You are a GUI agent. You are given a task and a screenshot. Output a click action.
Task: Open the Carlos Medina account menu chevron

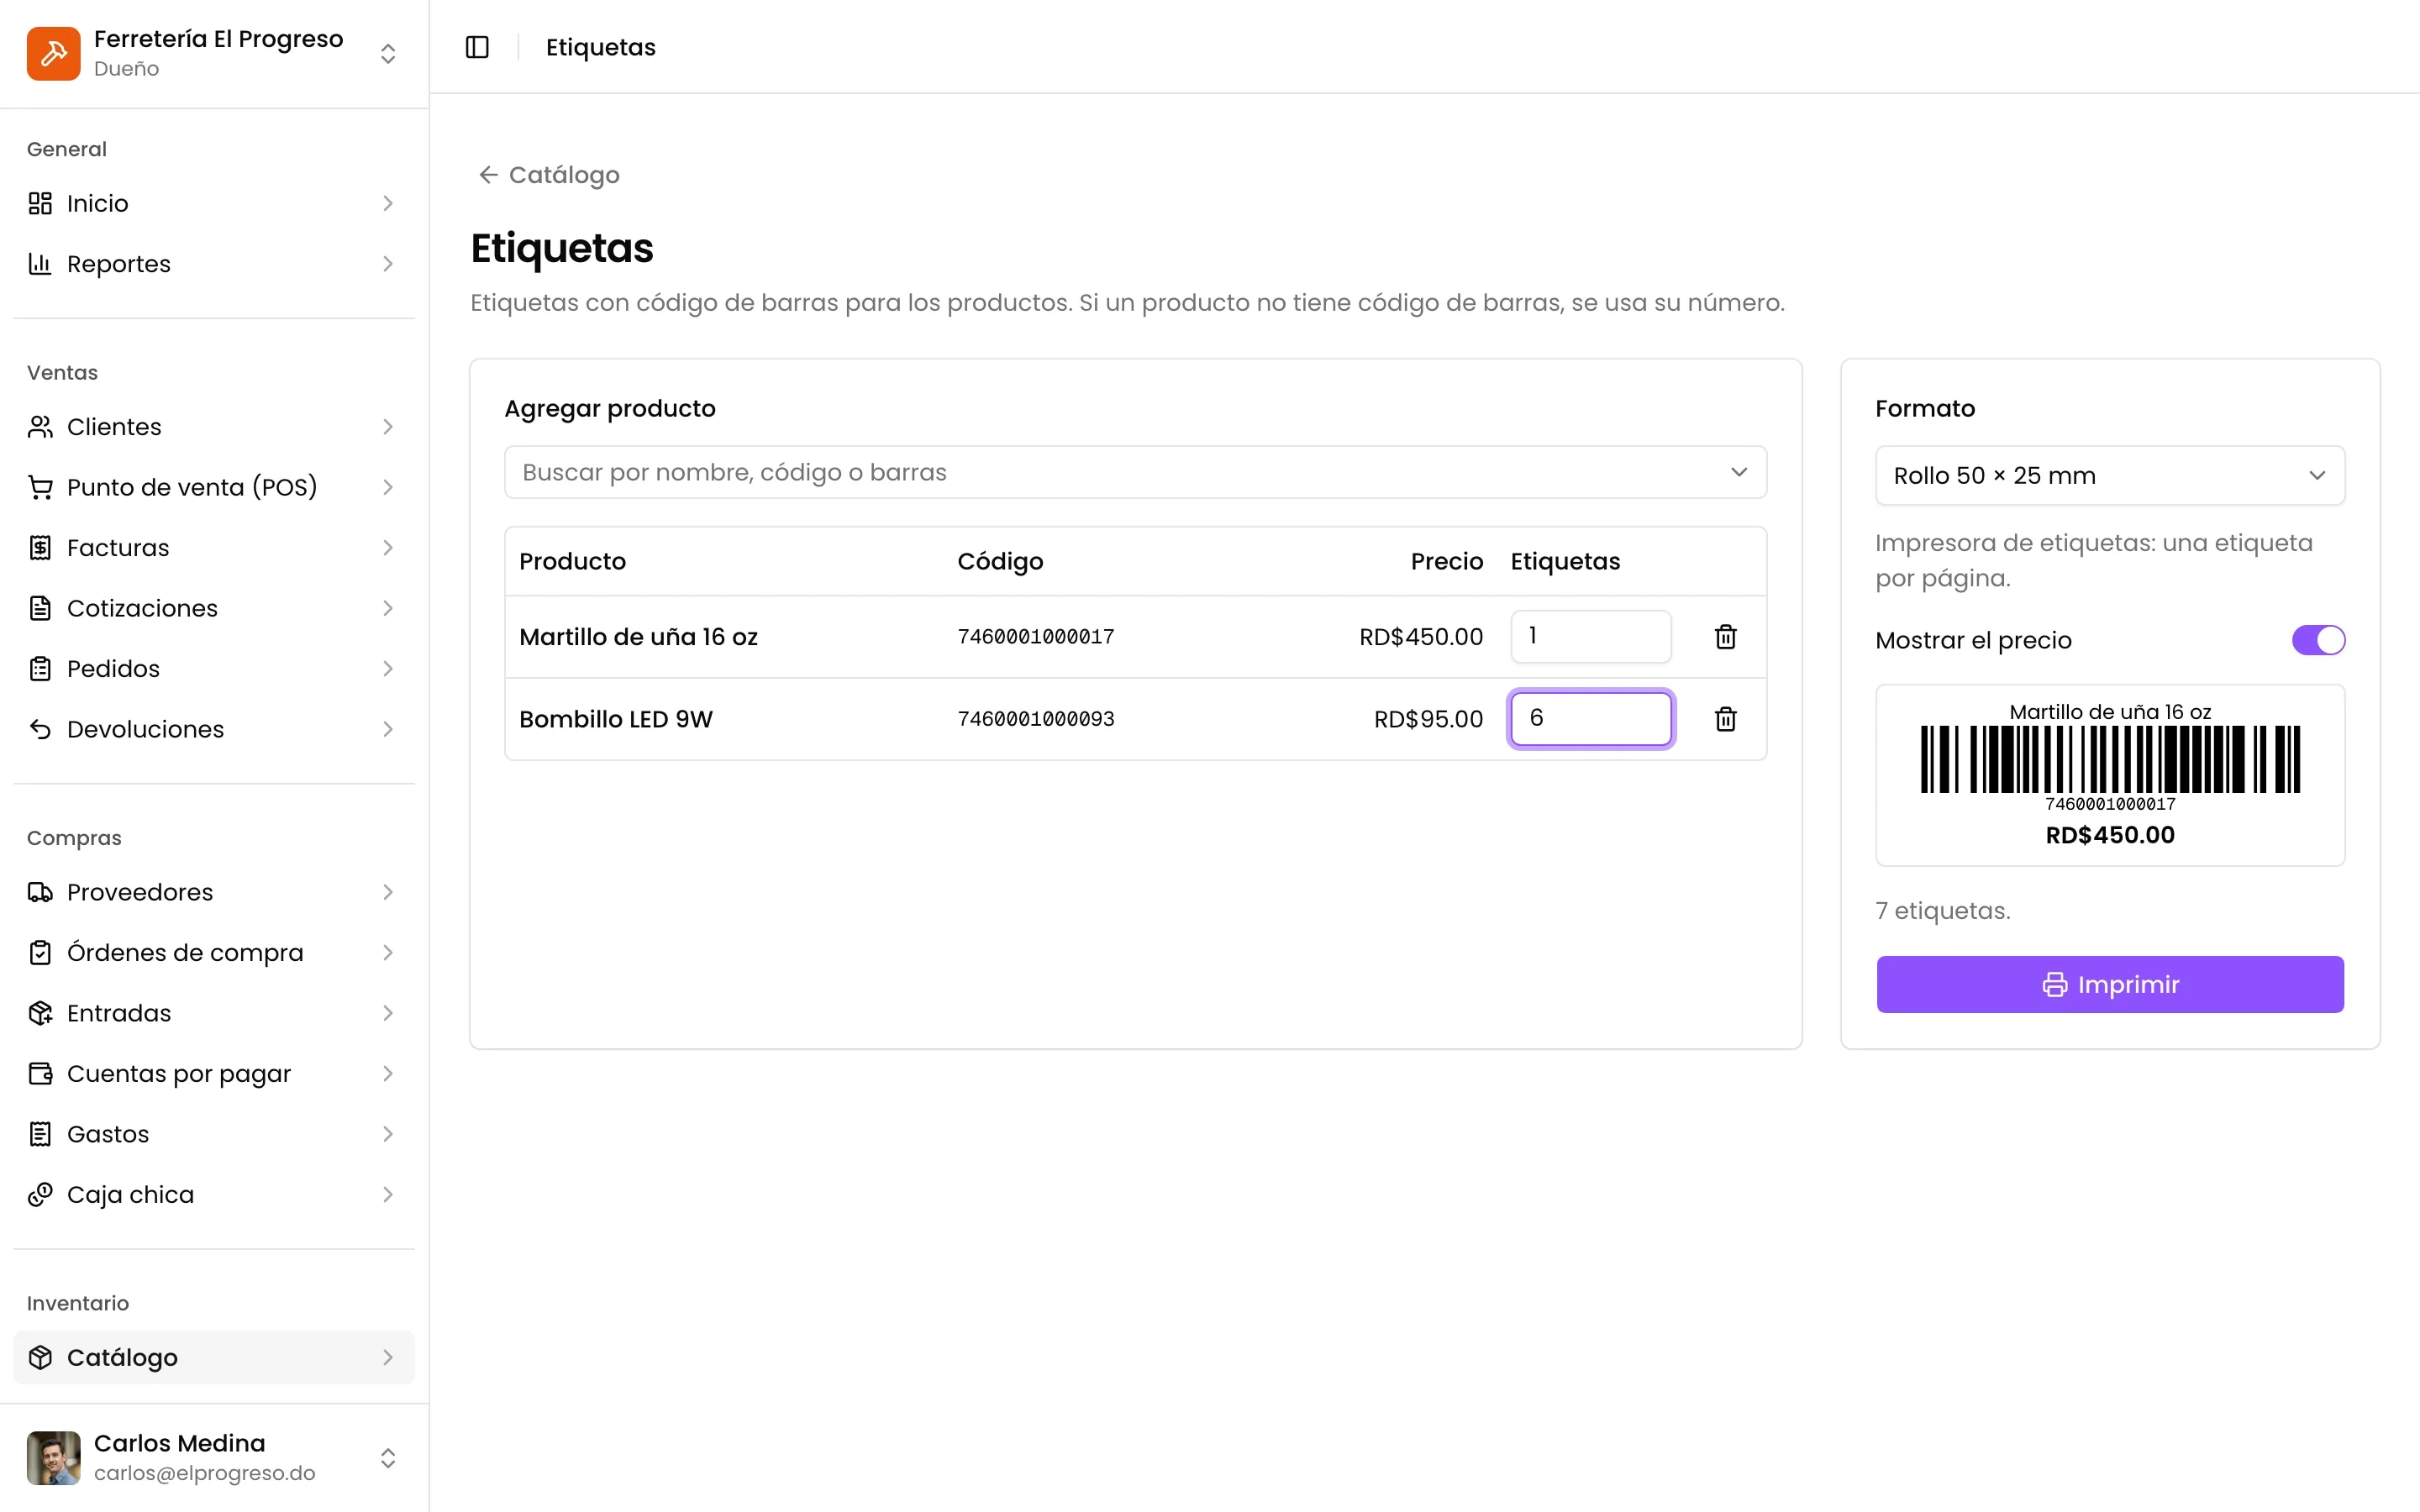(x=388, y=1458)
